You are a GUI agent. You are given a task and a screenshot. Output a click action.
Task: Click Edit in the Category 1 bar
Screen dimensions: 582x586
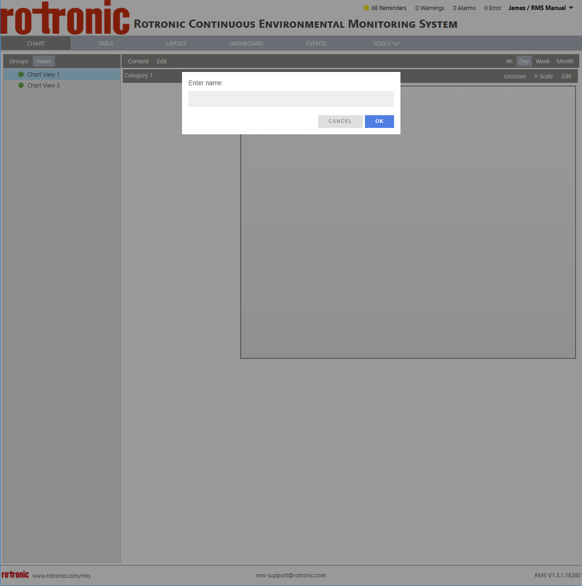566,76
